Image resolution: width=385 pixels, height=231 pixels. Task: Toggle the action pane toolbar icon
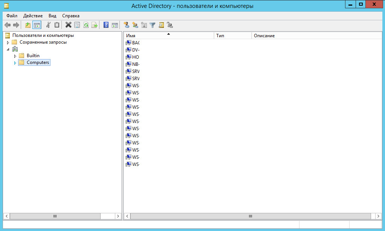[x=115, y=25]
